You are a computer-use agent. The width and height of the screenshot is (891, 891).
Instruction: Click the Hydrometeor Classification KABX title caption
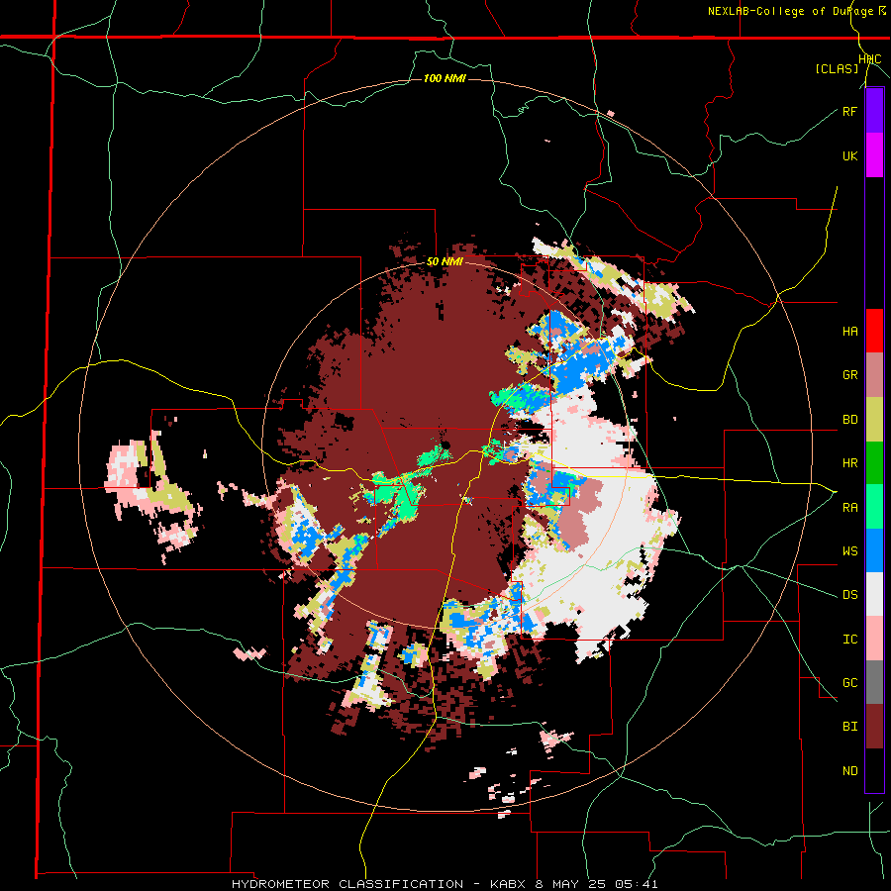pyautogui.click(x=445, y=884)
